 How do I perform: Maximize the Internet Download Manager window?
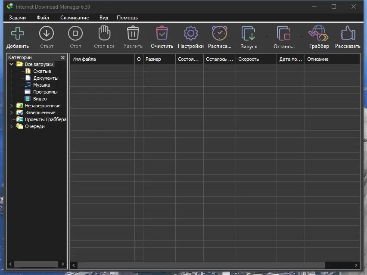pos(334,6)
